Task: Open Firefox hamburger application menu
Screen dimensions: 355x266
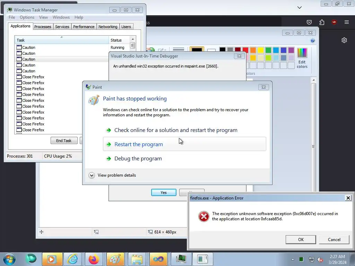Action: coord(347,22)
